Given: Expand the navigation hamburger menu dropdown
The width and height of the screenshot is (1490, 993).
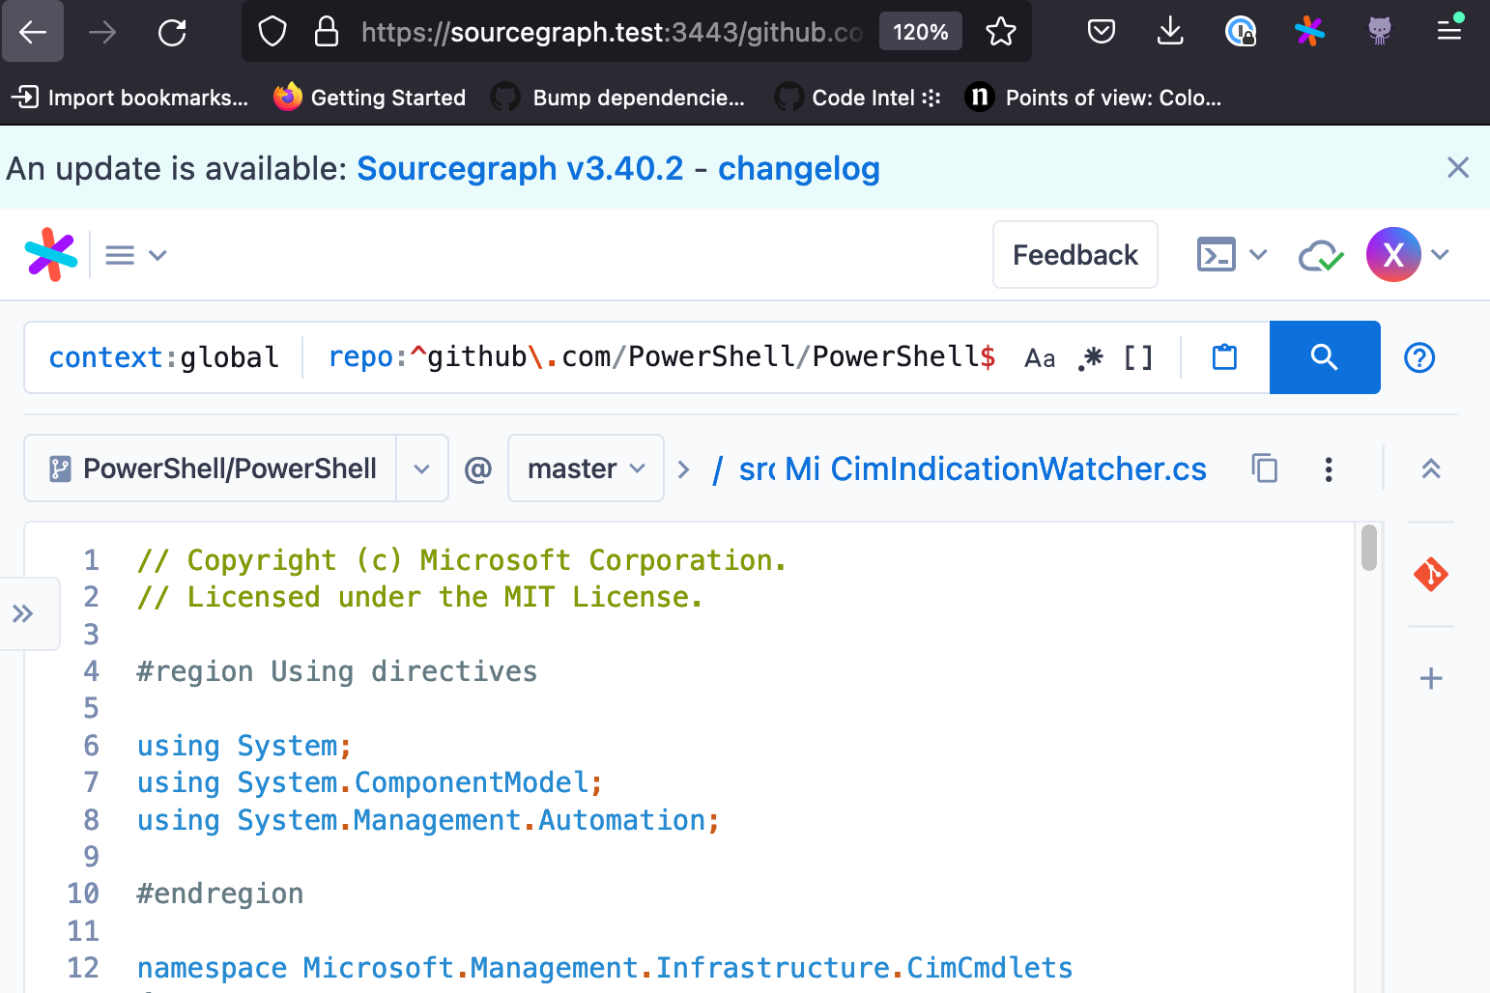Looking at the screenshot, I should tap(136, 255).
